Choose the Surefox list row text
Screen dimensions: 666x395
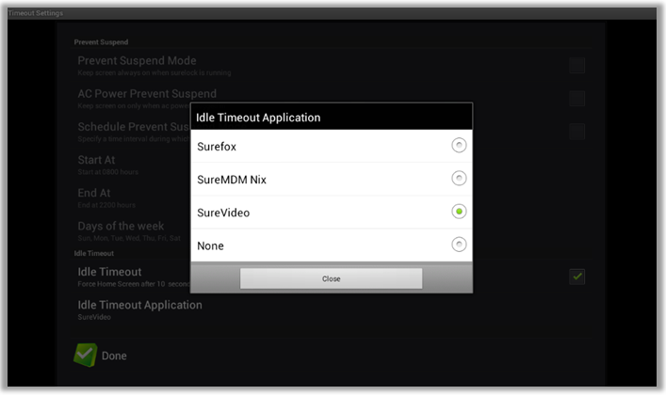[217, 147]
